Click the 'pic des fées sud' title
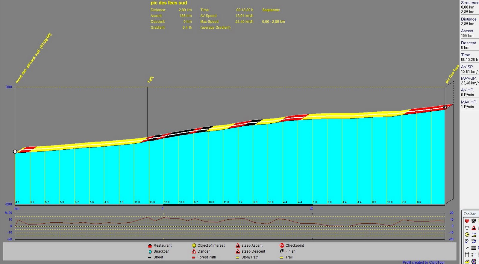Screen dimensions: 479x264 (169, 3)
